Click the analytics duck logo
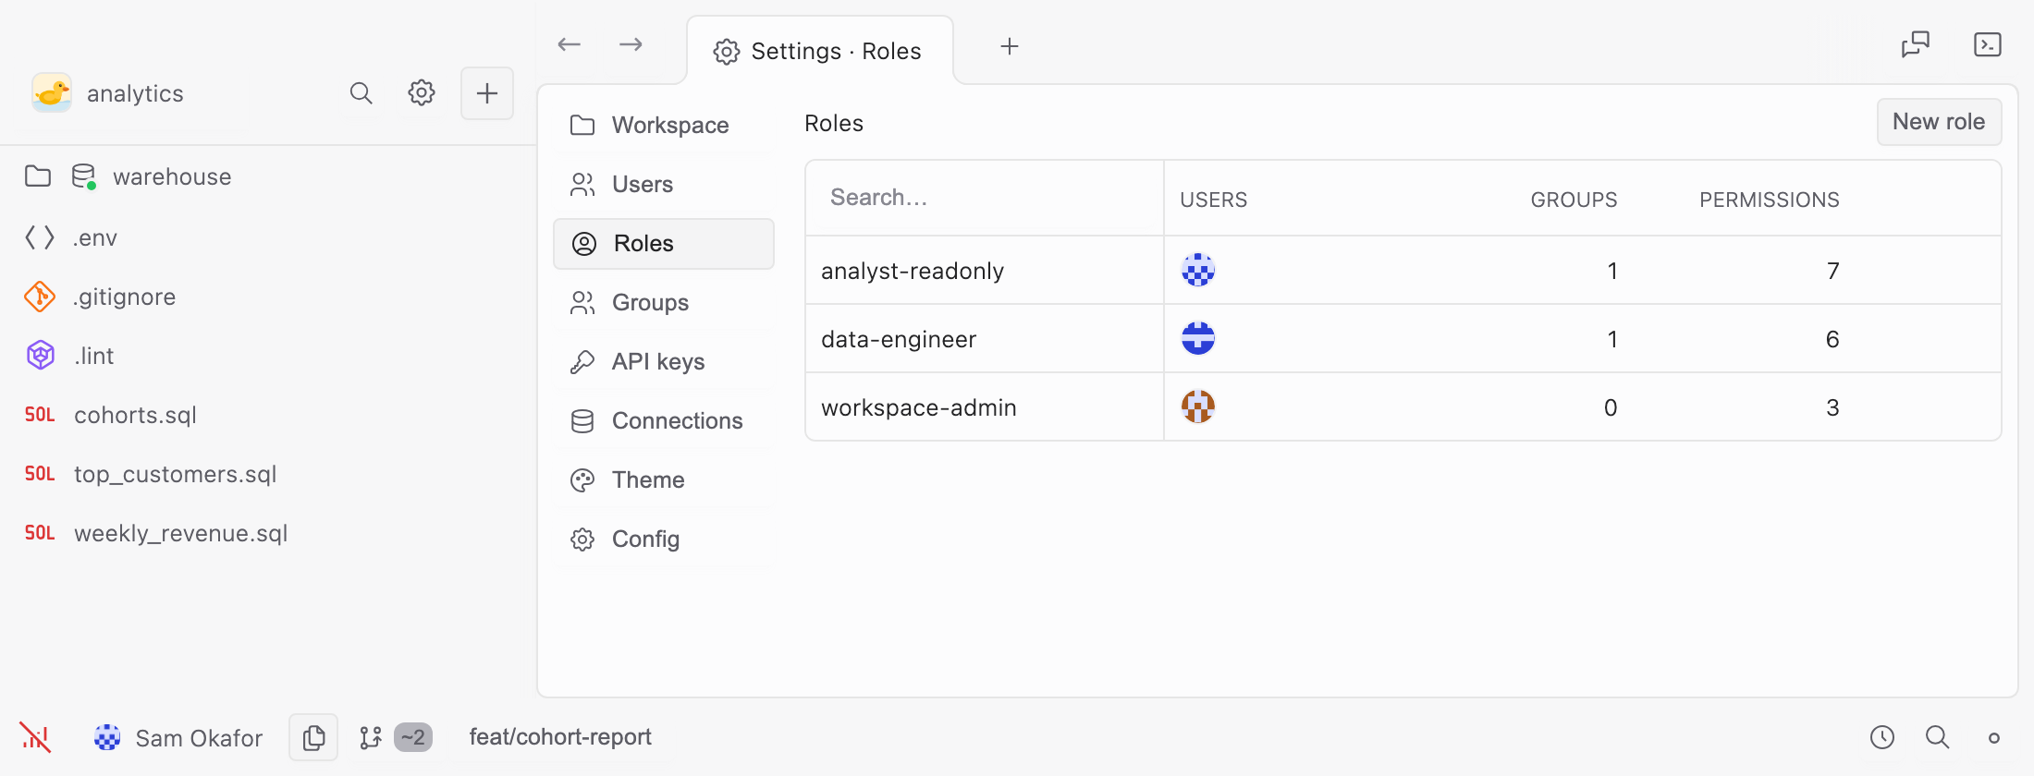The image size is (2034, 776). point(52,93)
